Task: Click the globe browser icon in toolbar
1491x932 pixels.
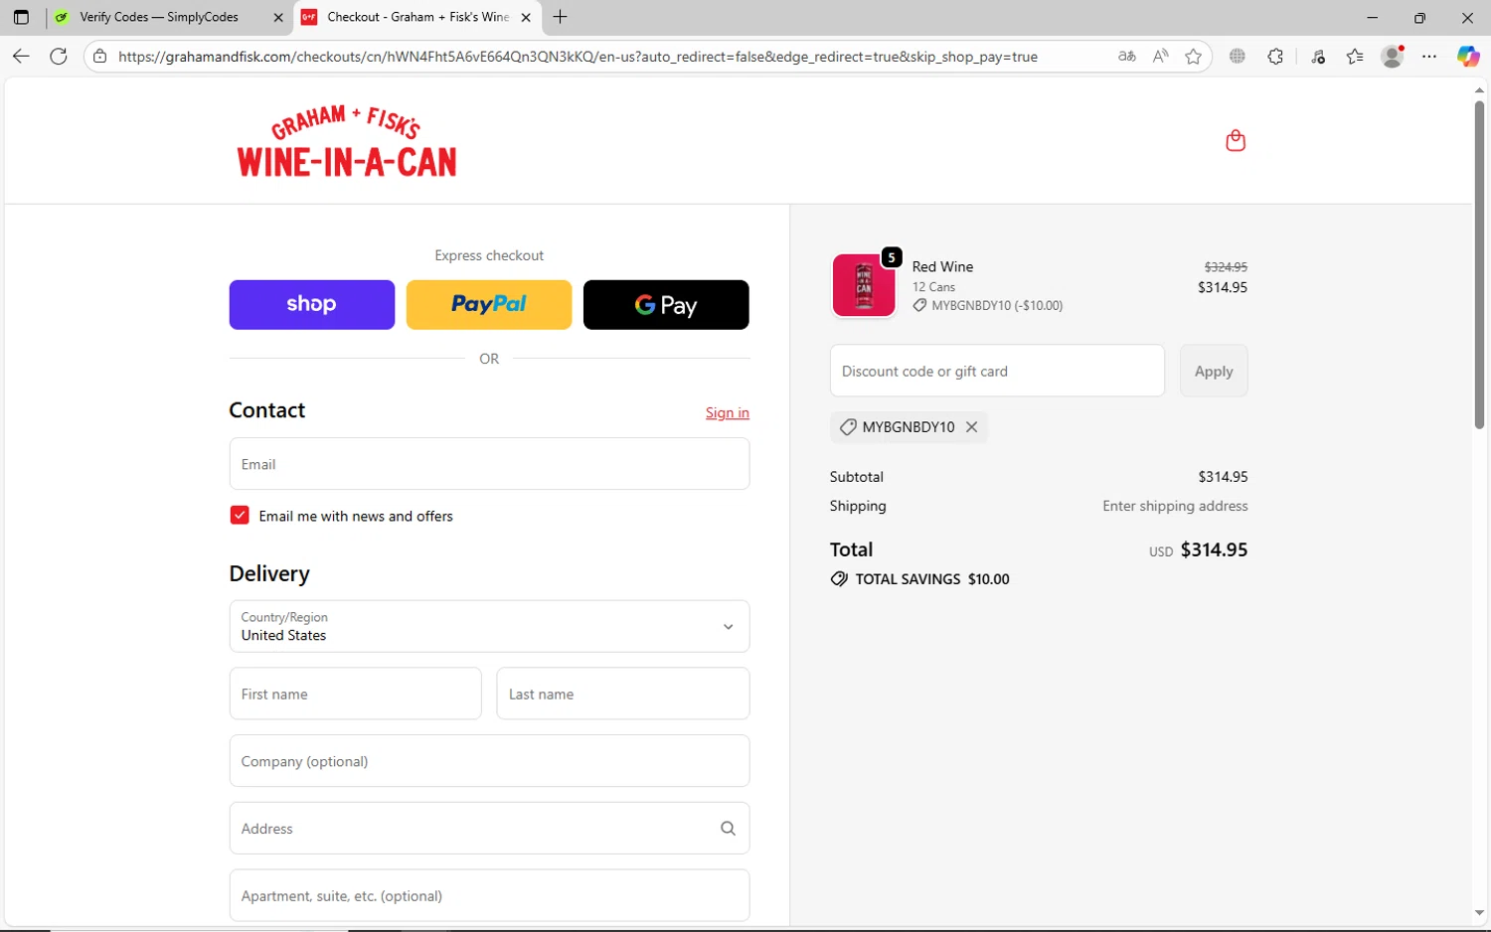Action: tap(1237, 57)
